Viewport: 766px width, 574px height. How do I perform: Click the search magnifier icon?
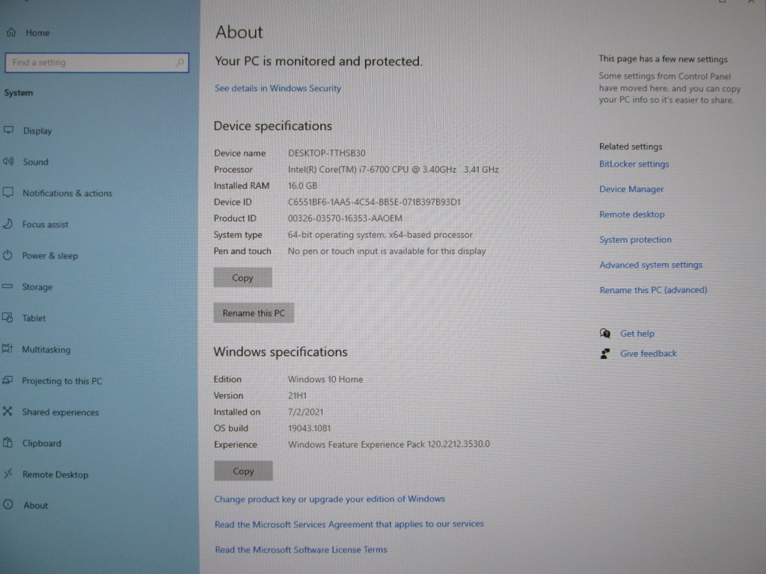[180, 63]
